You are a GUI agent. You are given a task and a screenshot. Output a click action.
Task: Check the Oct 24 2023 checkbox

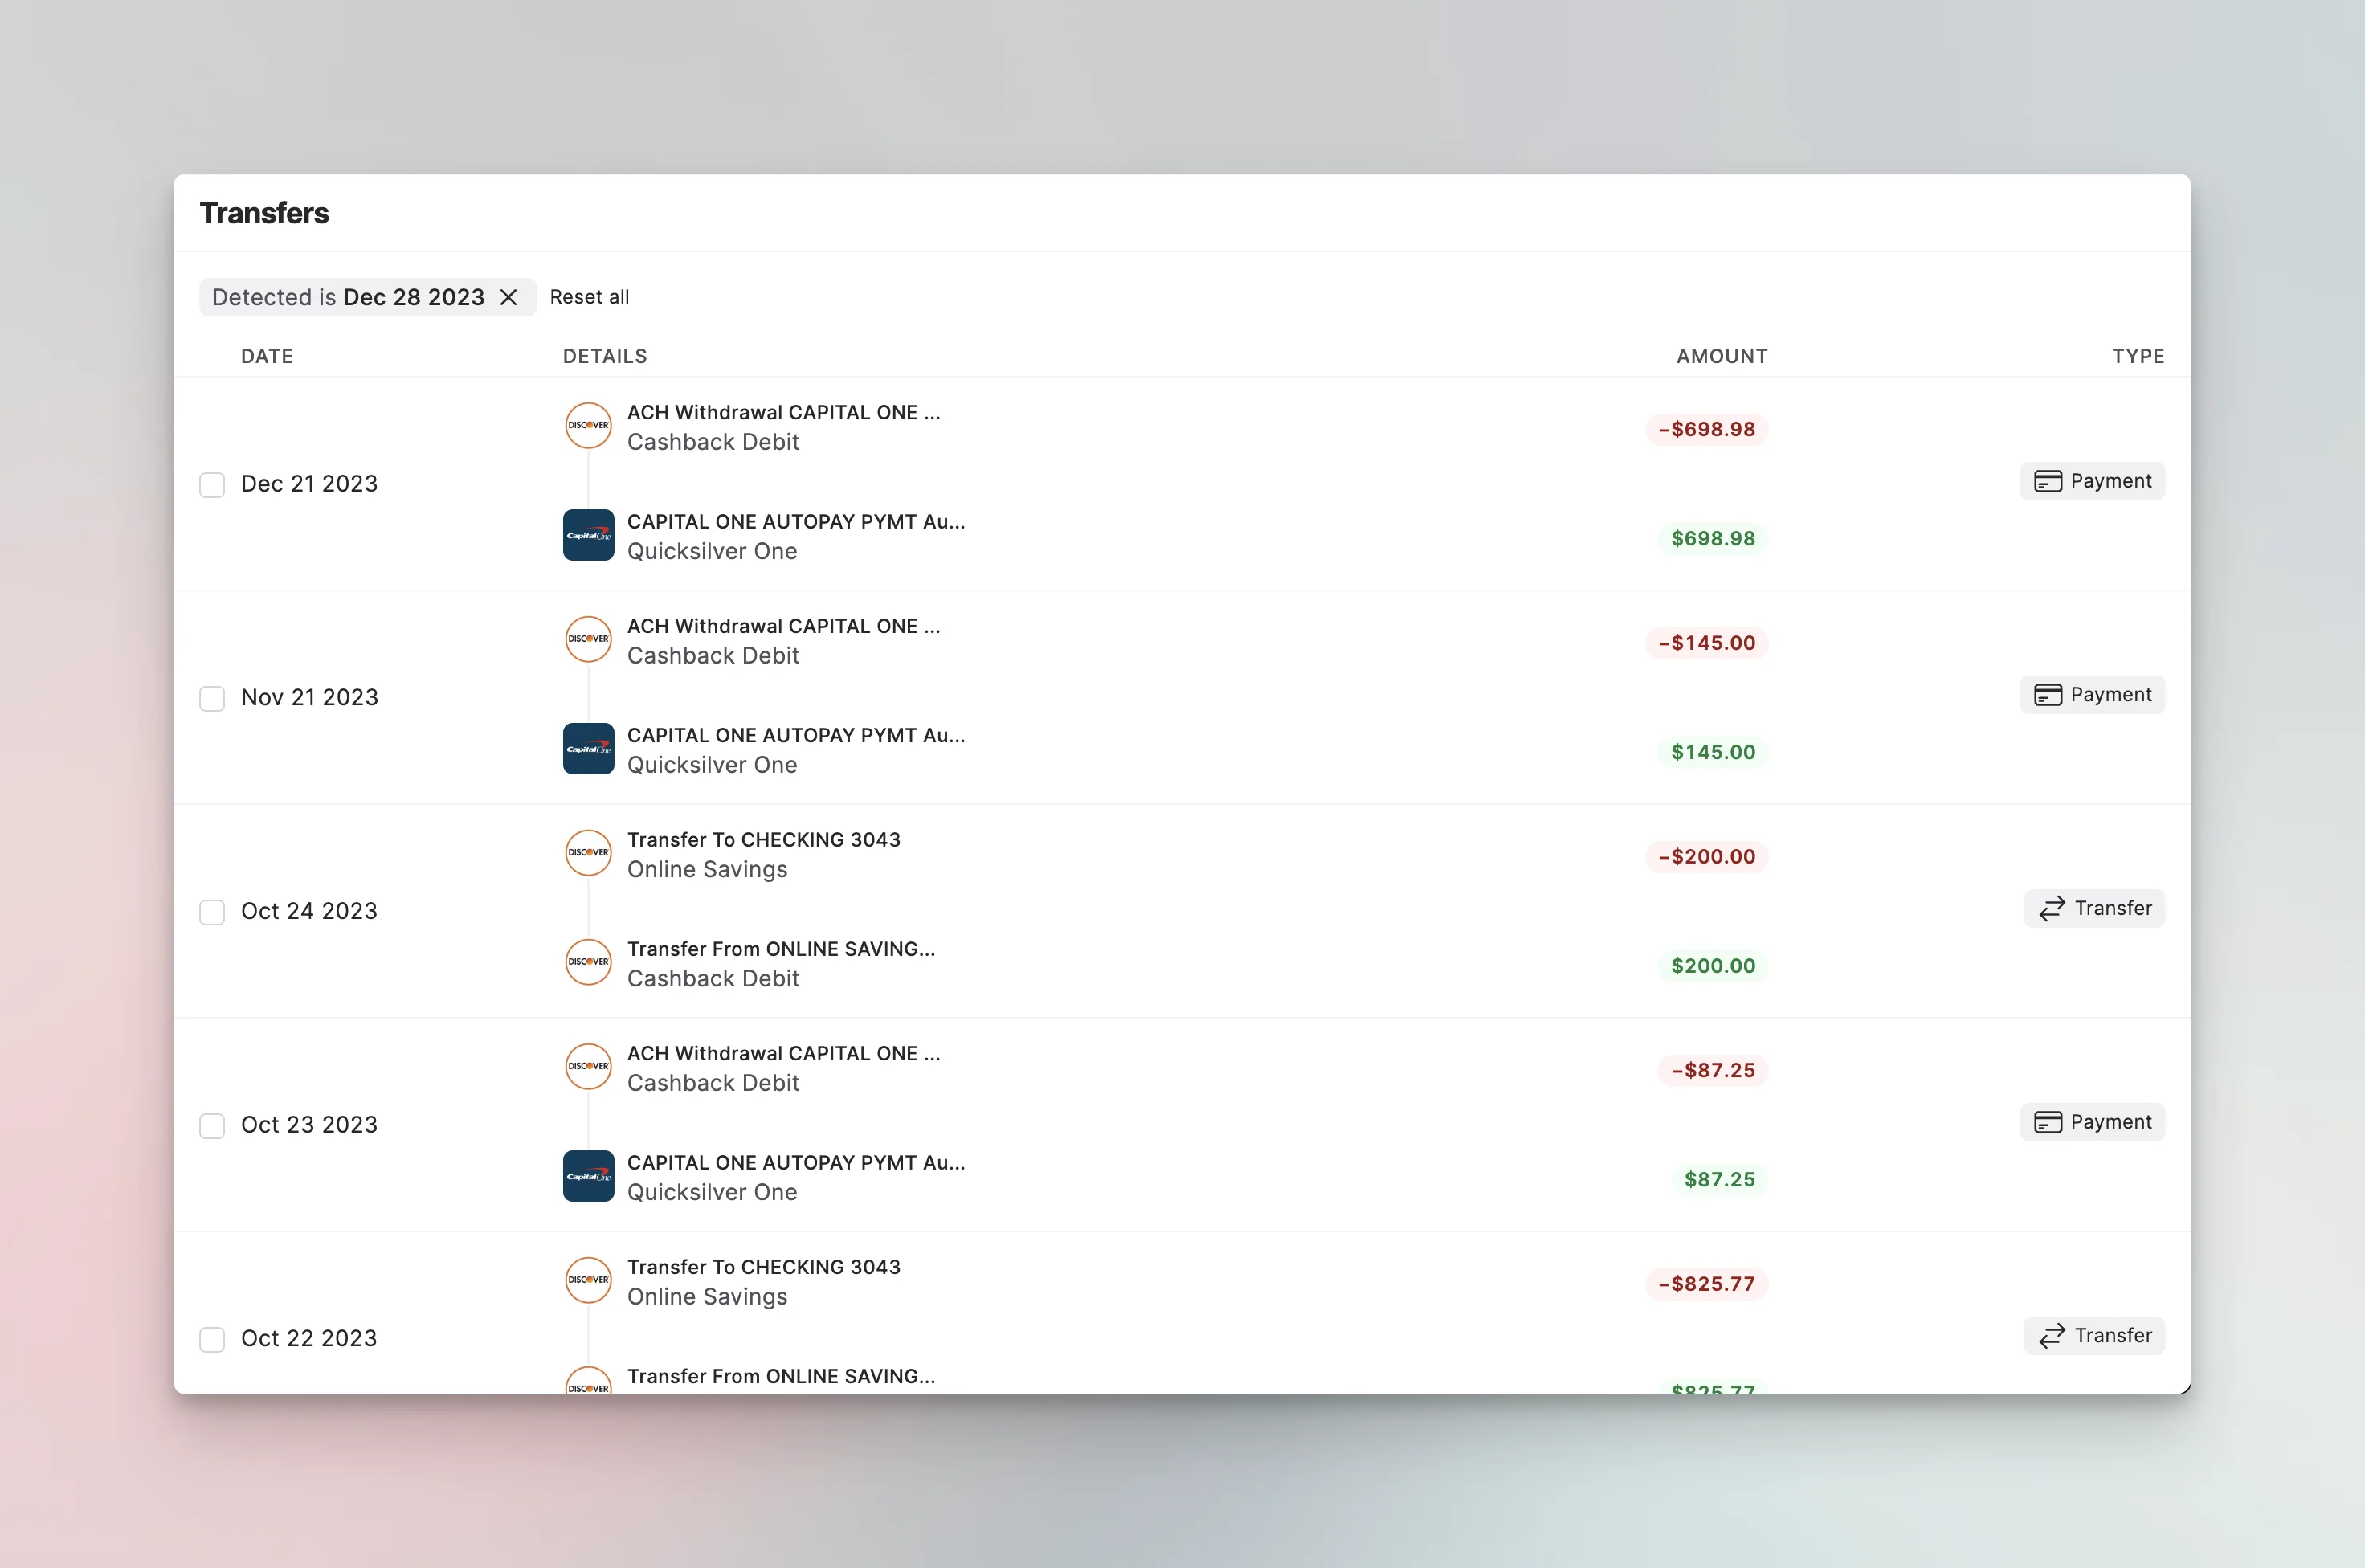click(x=212, y=912)
